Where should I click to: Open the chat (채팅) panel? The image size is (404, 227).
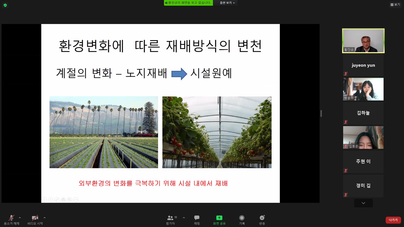pos(197,219)
